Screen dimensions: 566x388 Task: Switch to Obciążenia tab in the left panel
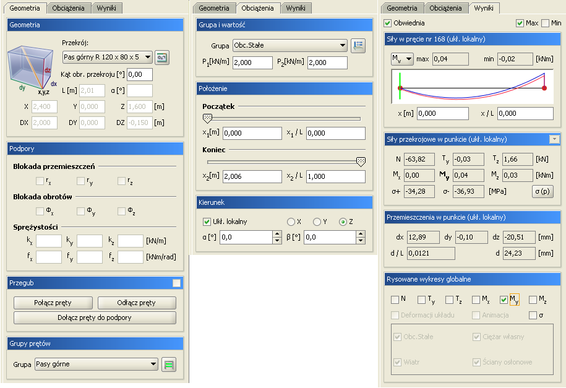point(68,8)
